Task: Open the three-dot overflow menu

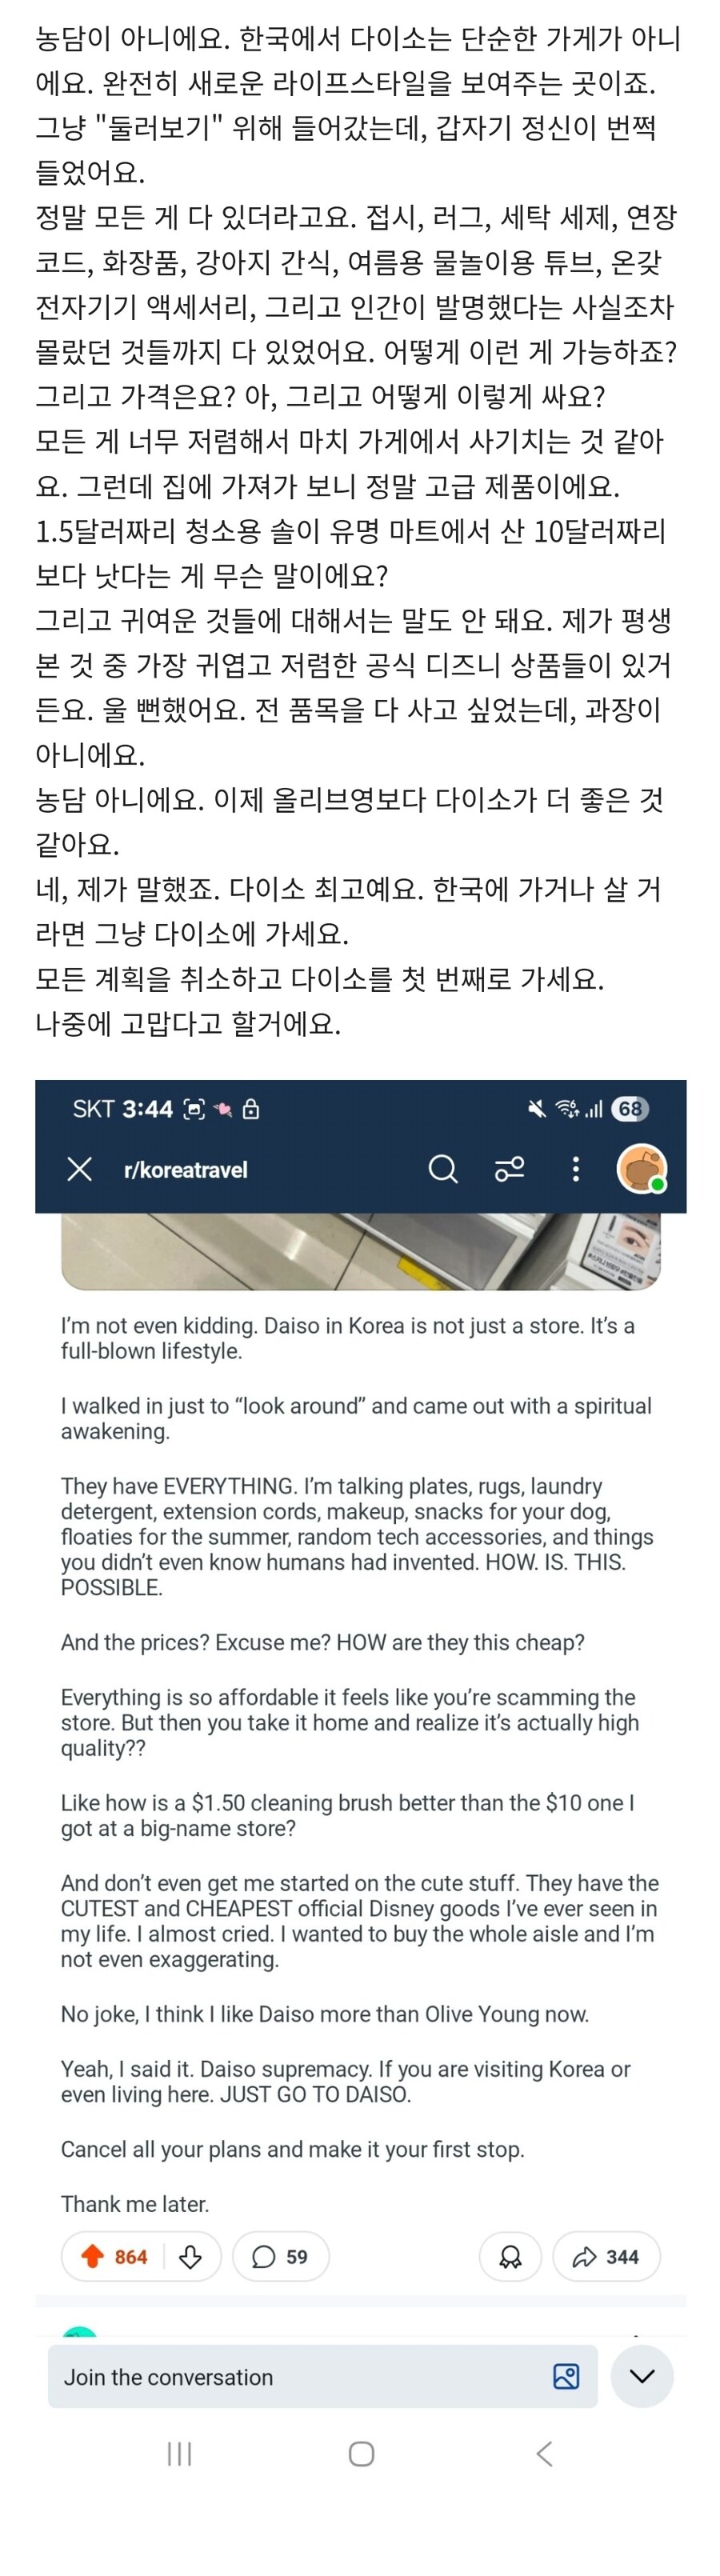Action: (575, 1169)
